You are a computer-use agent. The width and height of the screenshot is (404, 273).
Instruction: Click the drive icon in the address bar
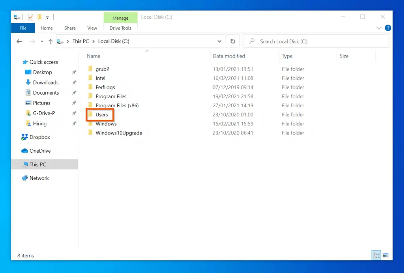(60, 41)
